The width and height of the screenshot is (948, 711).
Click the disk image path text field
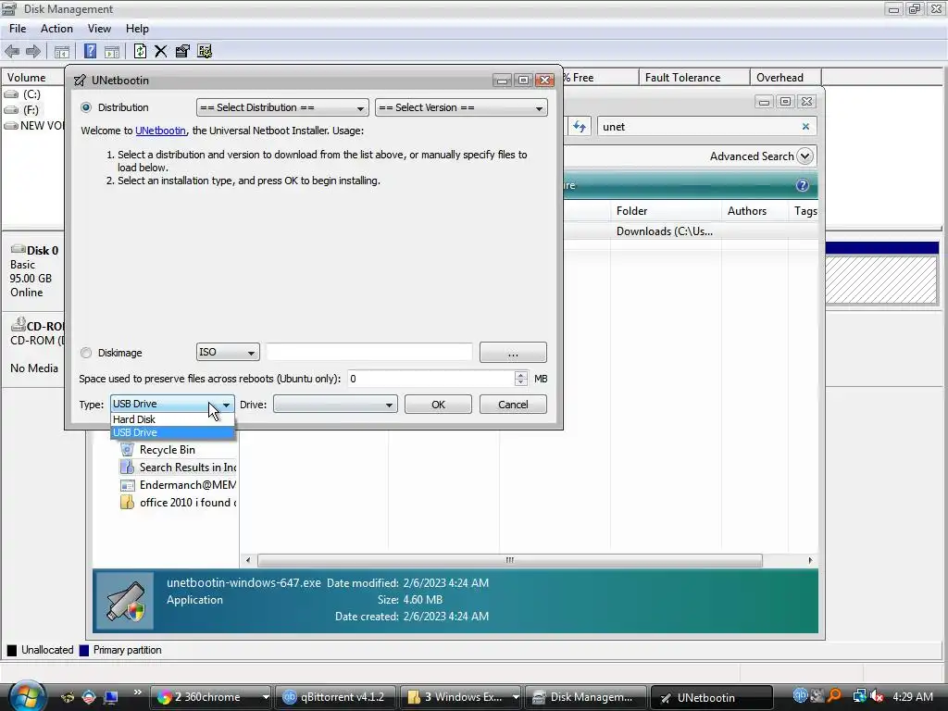369,352
